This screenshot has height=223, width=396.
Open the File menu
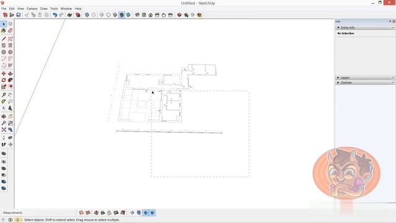[4, 9]
